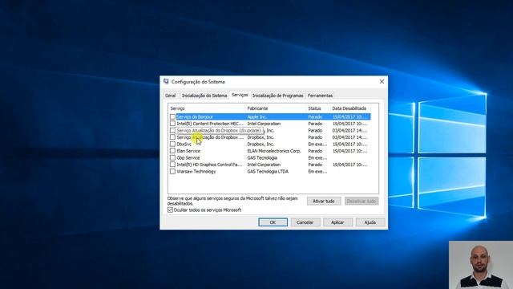Close the Configuração do Sistema dialog
Image resolution: width=513 pixels, height=289 pixels.
(x=382, y=82)
